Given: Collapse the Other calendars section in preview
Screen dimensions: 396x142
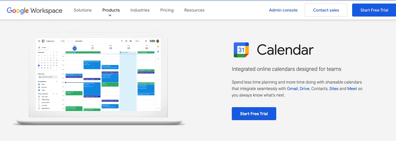Looking at the screenshot, I should (57, 94).
